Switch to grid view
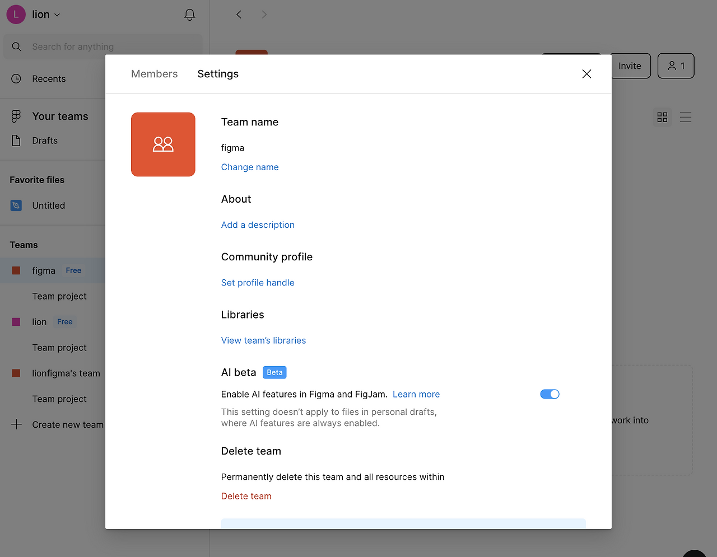This screenshot has width=717, height=557. [x=663, y=117]
